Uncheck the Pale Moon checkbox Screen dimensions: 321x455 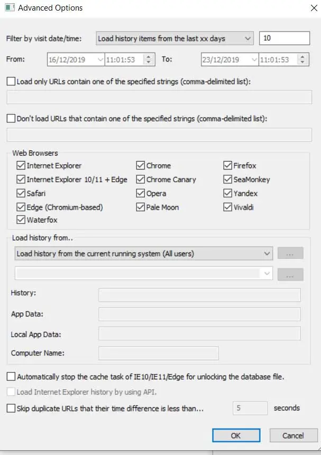click(x=141, y=207)
